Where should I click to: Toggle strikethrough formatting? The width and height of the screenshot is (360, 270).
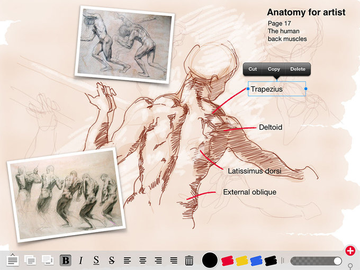pos(112,260)
